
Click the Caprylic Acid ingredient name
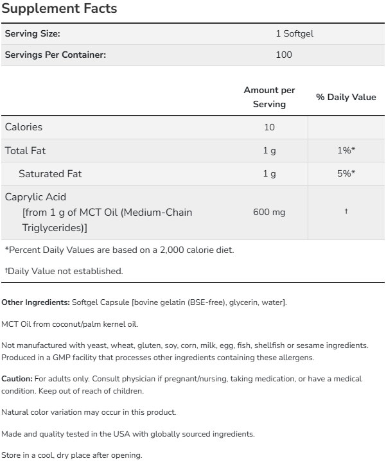pos(35,197)
